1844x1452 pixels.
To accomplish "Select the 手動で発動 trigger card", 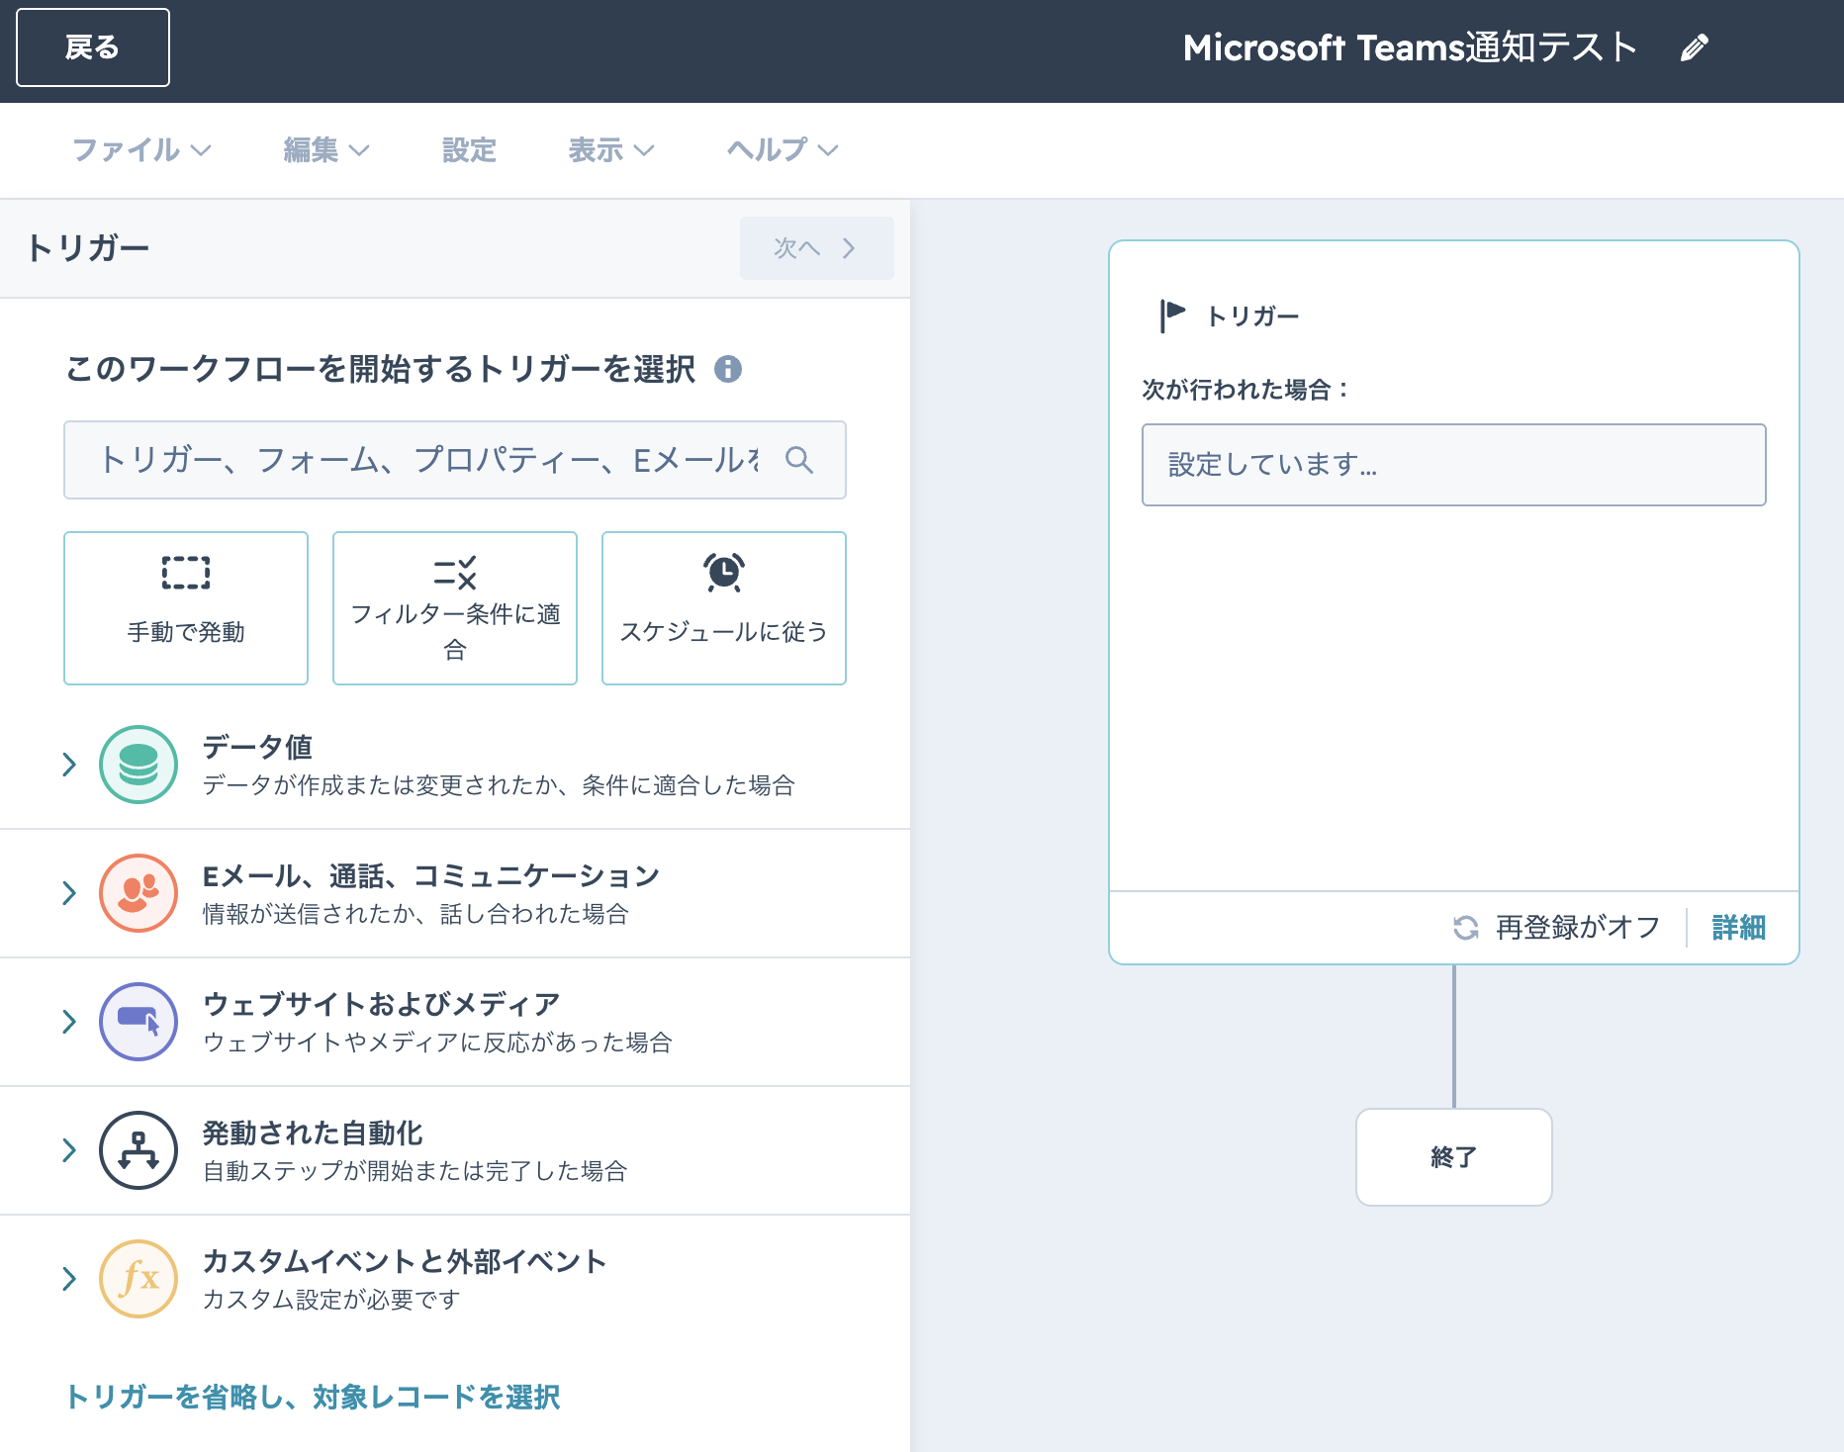I will coord(186,608).
